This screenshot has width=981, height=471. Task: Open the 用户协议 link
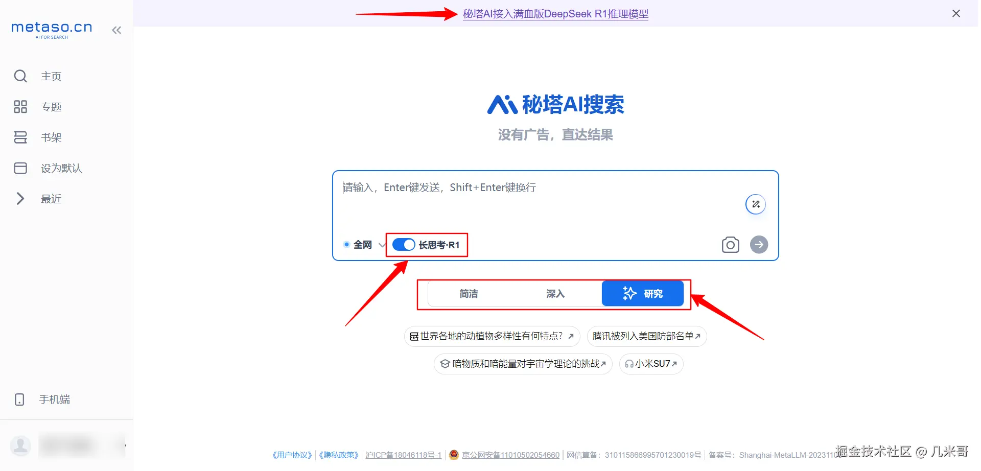click(x=292, y=455)
